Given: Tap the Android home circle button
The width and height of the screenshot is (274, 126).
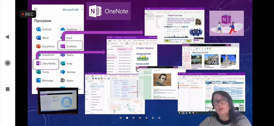Looking at the screenshot, I should 7,63.
